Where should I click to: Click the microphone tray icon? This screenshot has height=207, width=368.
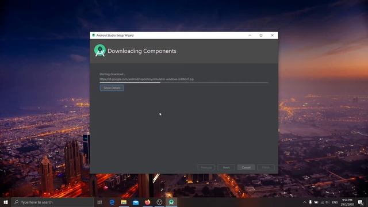pyautogui.click(x=310, y=202)
